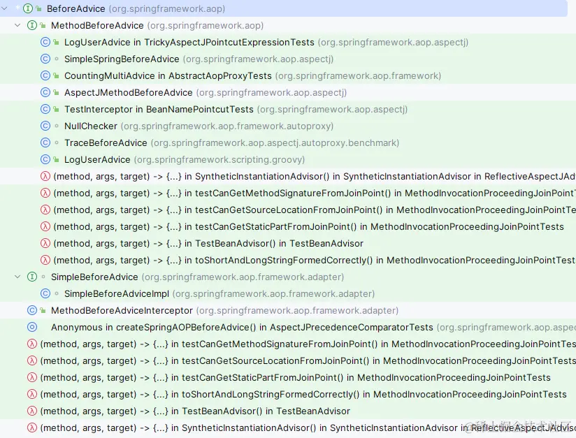Click lambda icon of nested TestBeanAdvisor() row
The width and height of the screenshot is (576, 438).
(45, 243)
